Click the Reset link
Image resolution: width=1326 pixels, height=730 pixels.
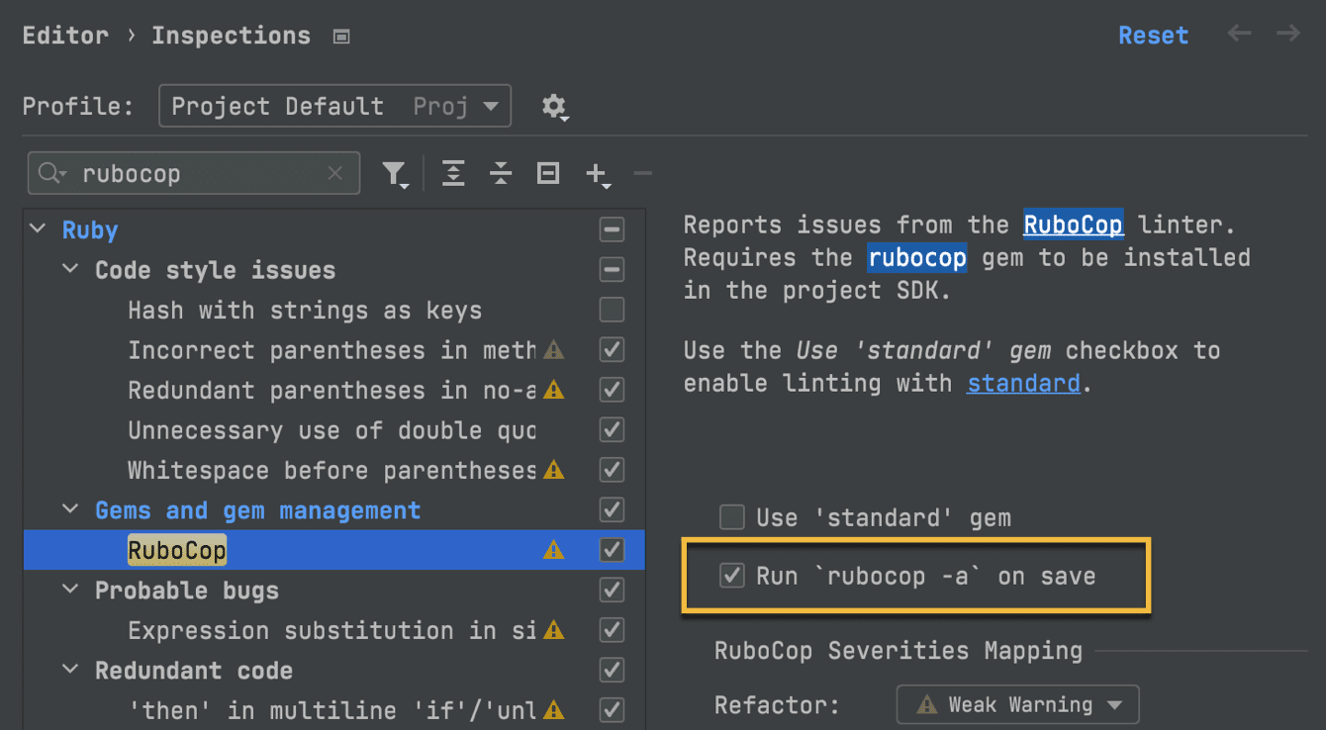click(1153, 36)
